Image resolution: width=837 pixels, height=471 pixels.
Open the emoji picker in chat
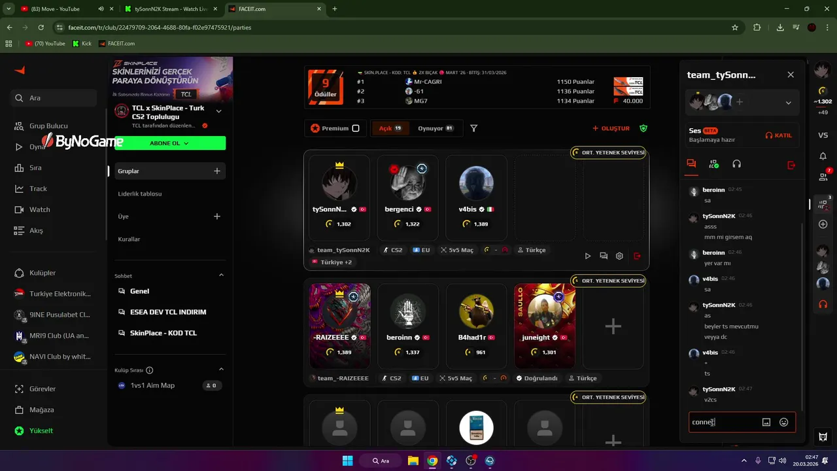point(784,423)
